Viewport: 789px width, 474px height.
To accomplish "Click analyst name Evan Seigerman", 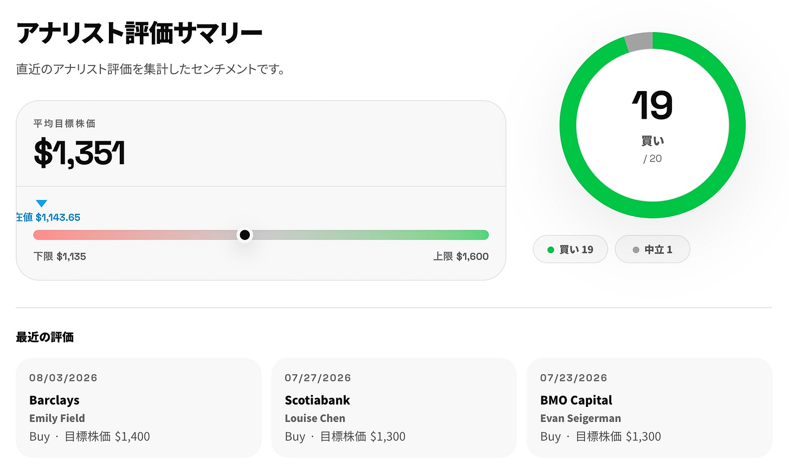I will (x=580, y=418).
